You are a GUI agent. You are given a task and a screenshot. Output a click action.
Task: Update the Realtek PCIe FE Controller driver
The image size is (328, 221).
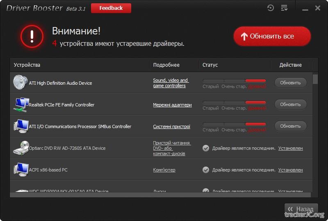[290, 104]
